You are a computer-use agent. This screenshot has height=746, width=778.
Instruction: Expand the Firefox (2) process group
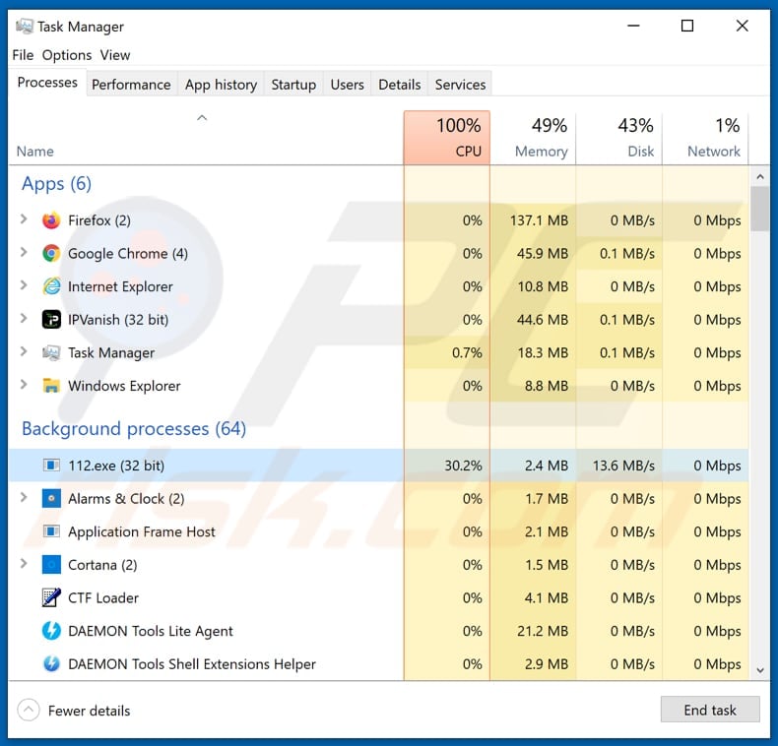(x=23, y=218)
